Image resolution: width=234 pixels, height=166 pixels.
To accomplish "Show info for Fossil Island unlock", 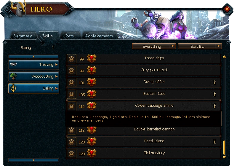I will click(215, 141).
